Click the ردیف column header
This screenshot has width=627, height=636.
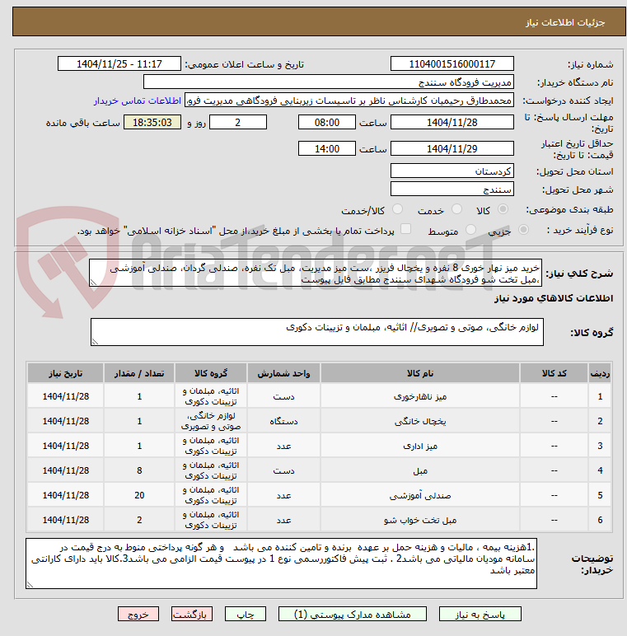click(x=600, y=373)
